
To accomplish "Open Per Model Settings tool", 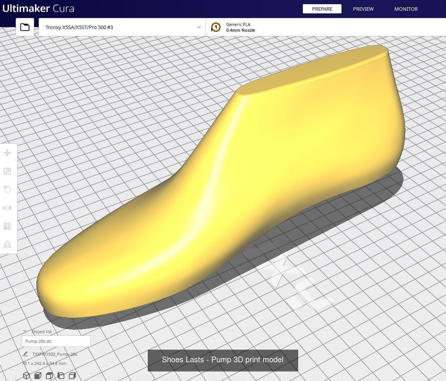I will click(7, 226).
